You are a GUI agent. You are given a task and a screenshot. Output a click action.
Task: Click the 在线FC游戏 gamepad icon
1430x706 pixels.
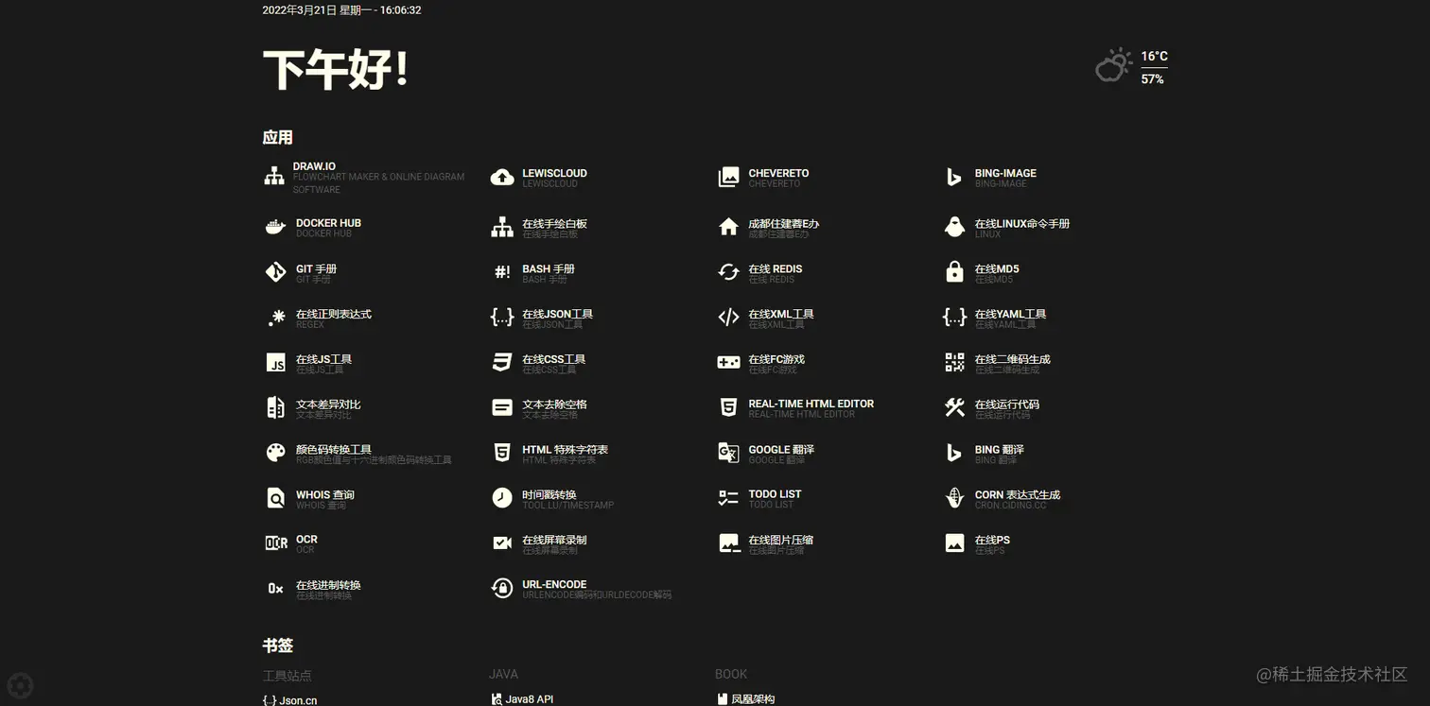click(x=728, y=363)
